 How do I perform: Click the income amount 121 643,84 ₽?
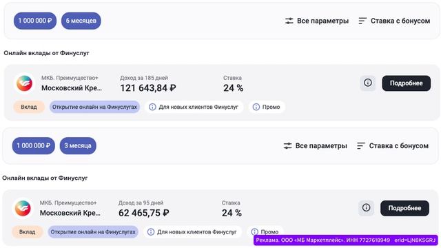click(148, 88)
